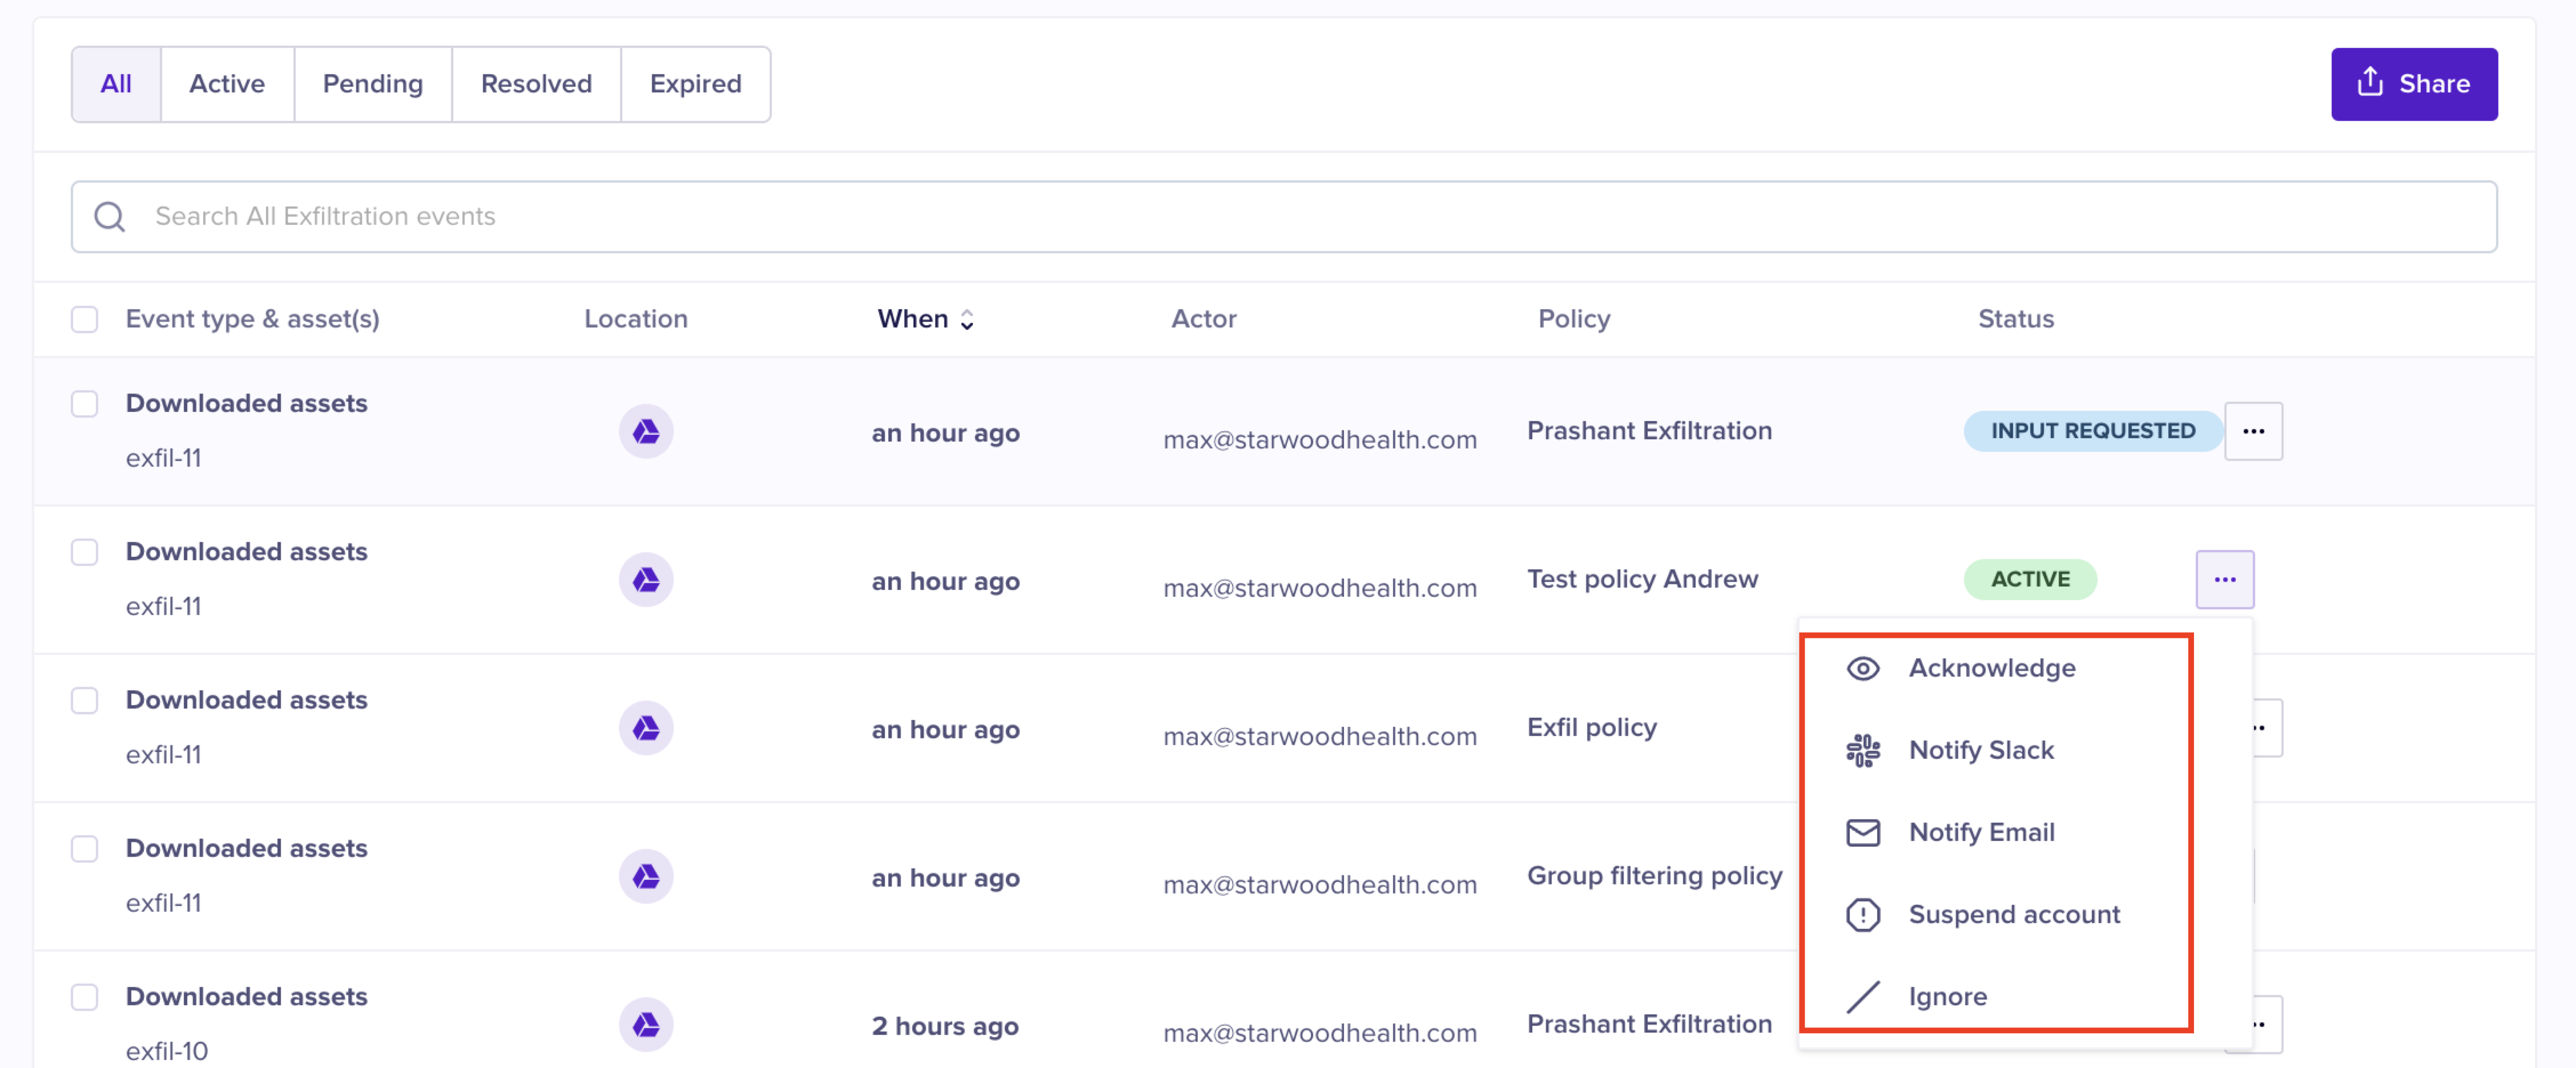
Task: Open actions menu for Input Requested row
Action: click(2253, 432)
